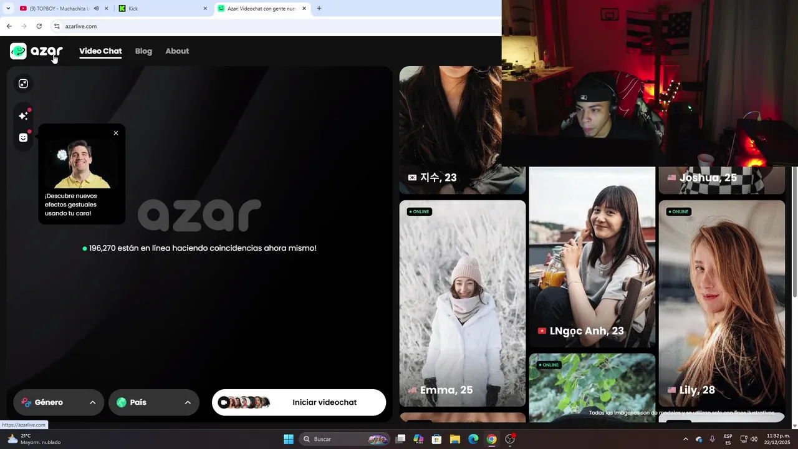Open ESP ES language switcher
This screenshot has width=798, height=449.
pos(728,439)
